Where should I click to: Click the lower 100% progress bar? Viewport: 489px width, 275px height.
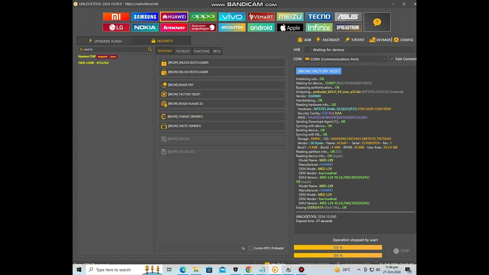tap(338, 256)
